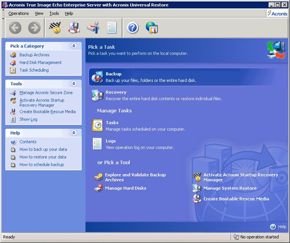Click the Manage System Restore icon
This screenshot has height=243, width=290.
pyautogui.click(x=197, y=188)
